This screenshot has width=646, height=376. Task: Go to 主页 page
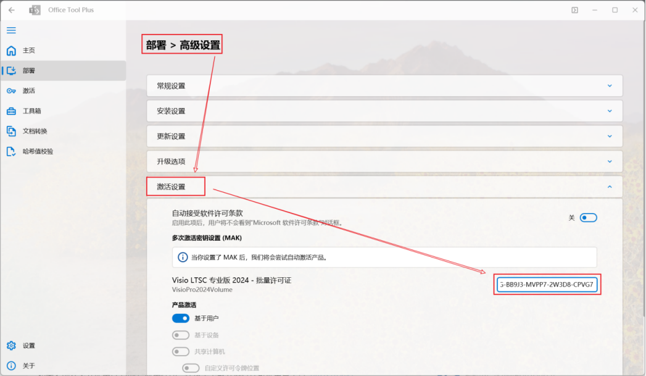(x=64, y=50)
